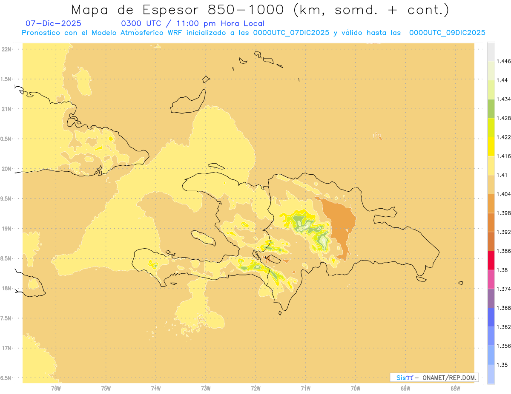Click the legend value 1.386

(x=504, y=251)
